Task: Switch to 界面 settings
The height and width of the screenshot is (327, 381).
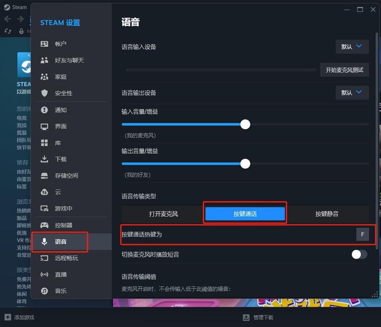Action: [x=71, y=127]
